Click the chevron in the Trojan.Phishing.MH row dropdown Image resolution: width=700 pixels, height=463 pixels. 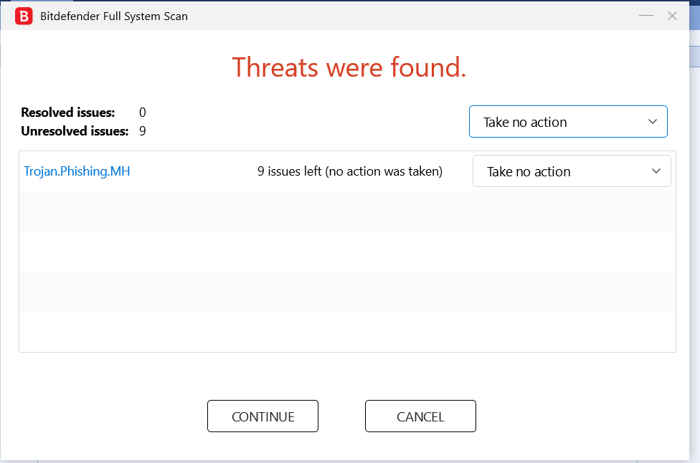[x=656, y=171]
